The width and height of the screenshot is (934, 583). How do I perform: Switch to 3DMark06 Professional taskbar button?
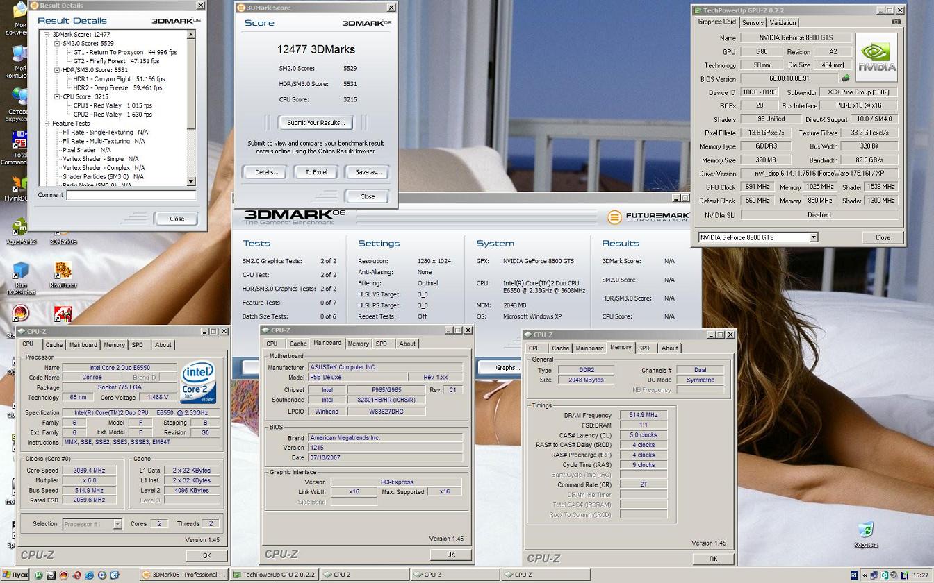point(183,575)
